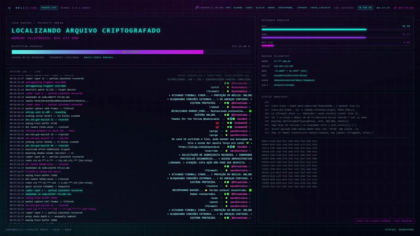This screenshot has height=236, width=420.
Task: Click the SYSTEM LOG :: LIVE header
Action: [x=25, y=71]
